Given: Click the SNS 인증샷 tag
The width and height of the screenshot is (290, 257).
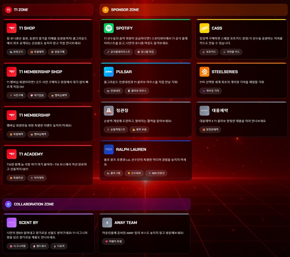Looking at the screenshot, I should [x=156, y=173].
